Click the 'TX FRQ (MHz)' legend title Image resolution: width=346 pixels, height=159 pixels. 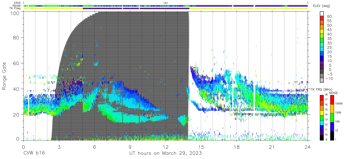click(x=321, y=89)
